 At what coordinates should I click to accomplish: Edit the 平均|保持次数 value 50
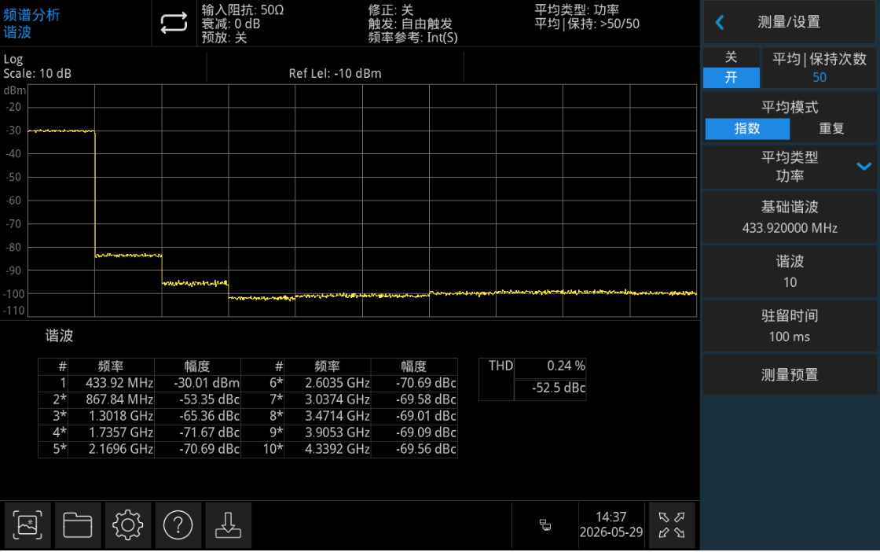pyautogui.click(x=819, y=68)
